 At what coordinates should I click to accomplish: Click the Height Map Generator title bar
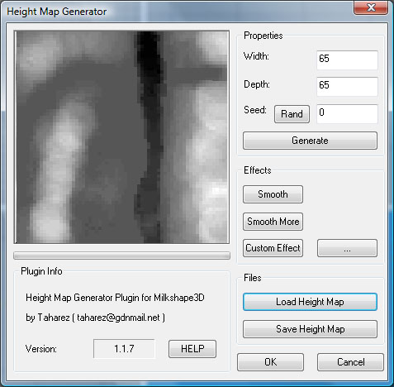176,12
